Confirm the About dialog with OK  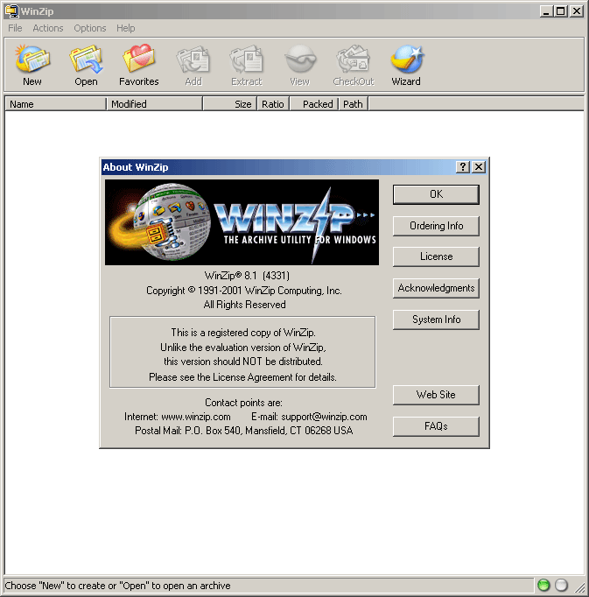pyautogui.click(x=436, y=194)
